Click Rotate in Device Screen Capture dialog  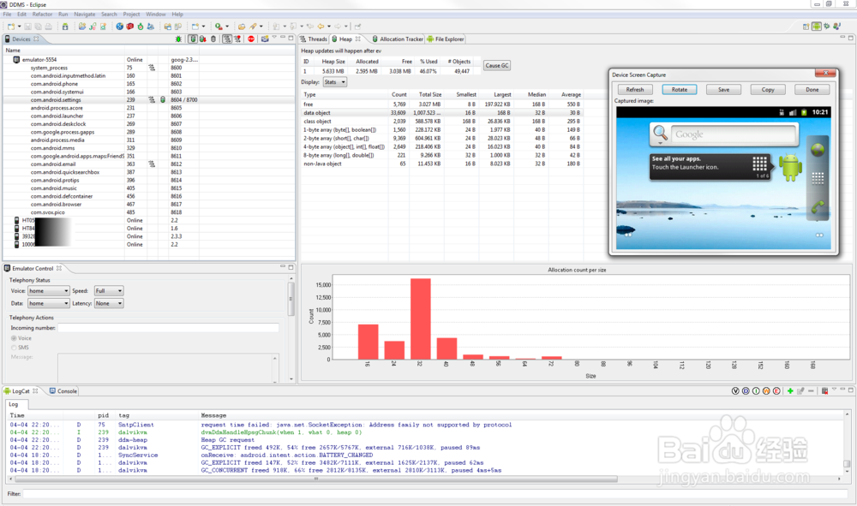[x=680, y=90]
